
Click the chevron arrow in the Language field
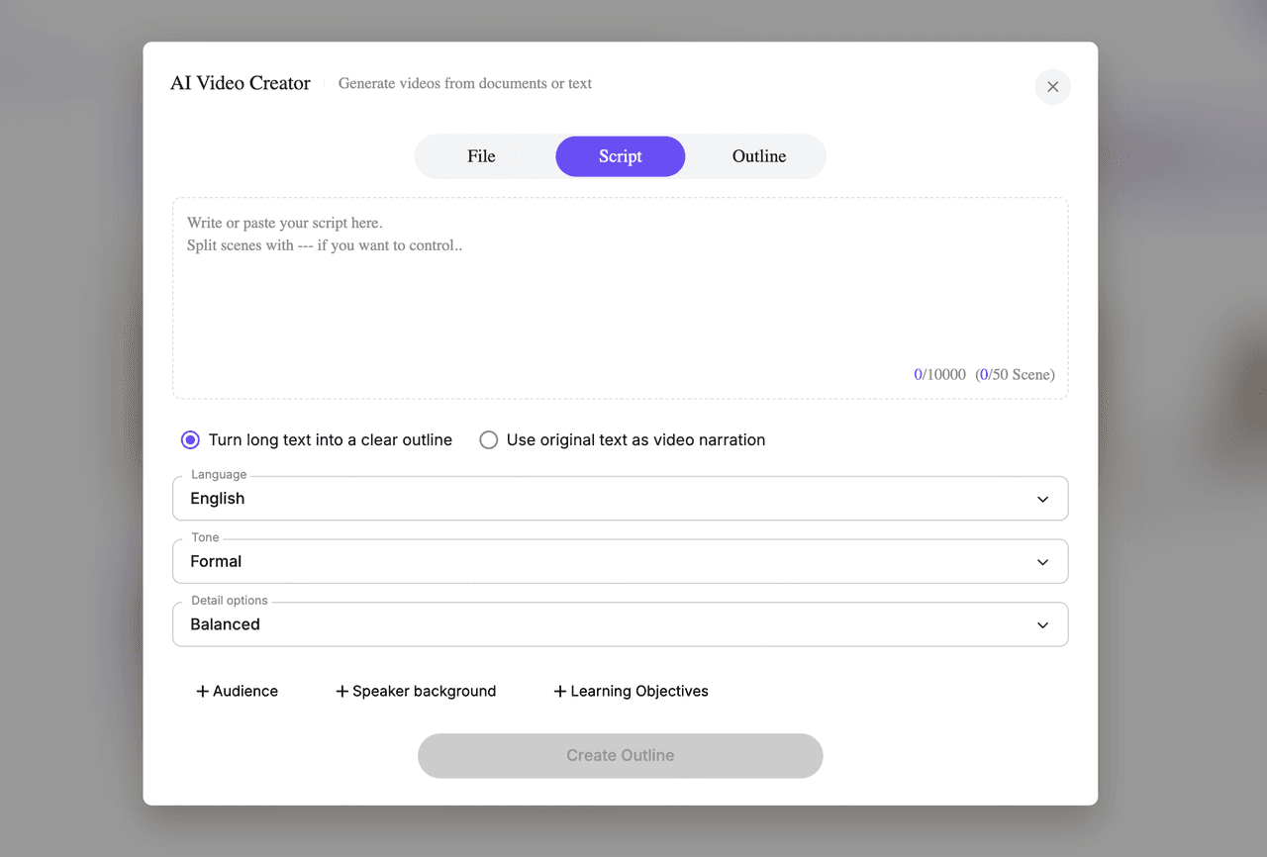point(1042,499)
